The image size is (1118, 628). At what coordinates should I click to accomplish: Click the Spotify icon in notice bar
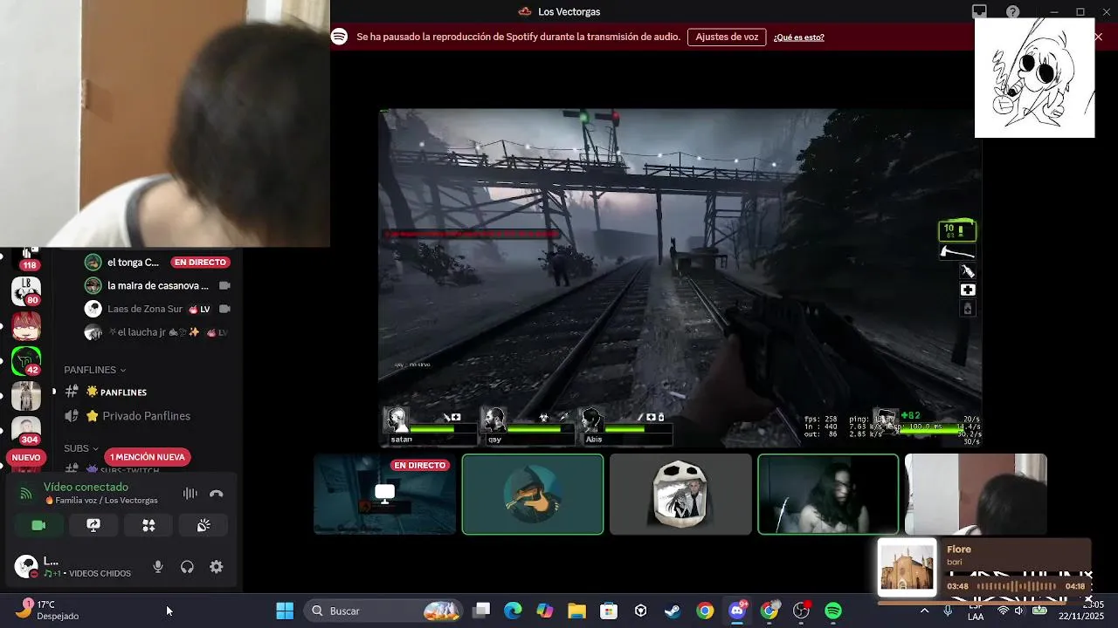[x=339, y=37]
